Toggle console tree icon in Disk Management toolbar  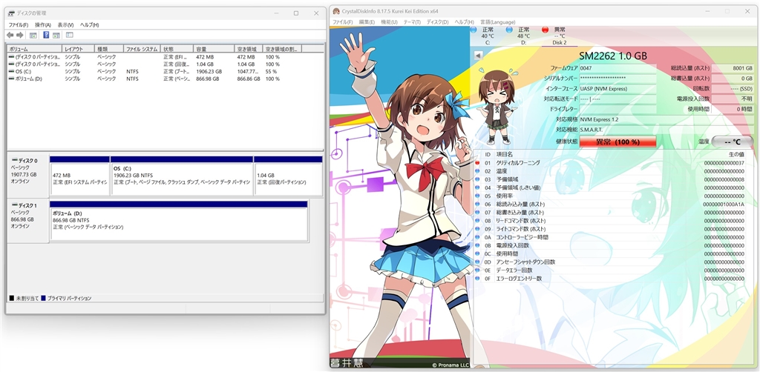[x=33, y=36]
